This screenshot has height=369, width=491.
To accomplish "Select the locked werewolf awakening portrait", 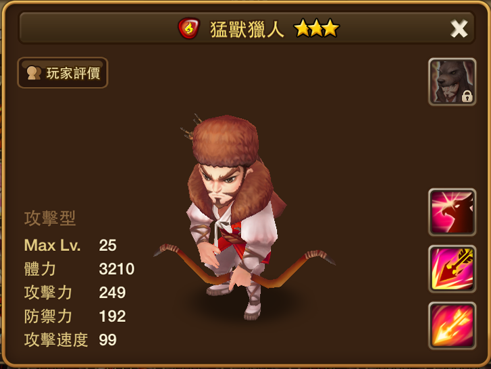I will point(453,82).
